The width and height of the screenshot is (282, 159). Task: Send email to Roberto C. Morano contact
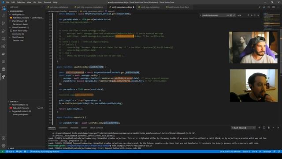pyautogui.click(x=42, y=108)
